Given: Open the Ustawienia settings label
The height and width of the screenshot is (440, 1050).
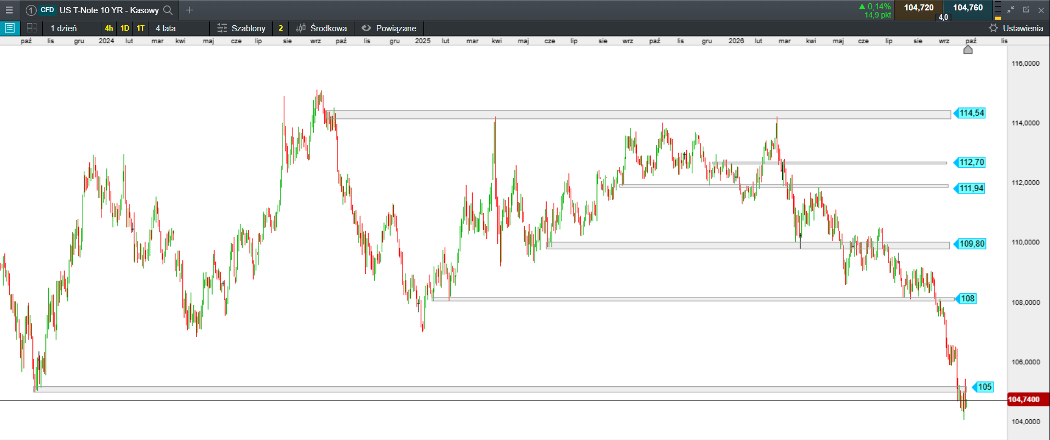Looking at the screenshot, I should click(x=1023, y=28).
